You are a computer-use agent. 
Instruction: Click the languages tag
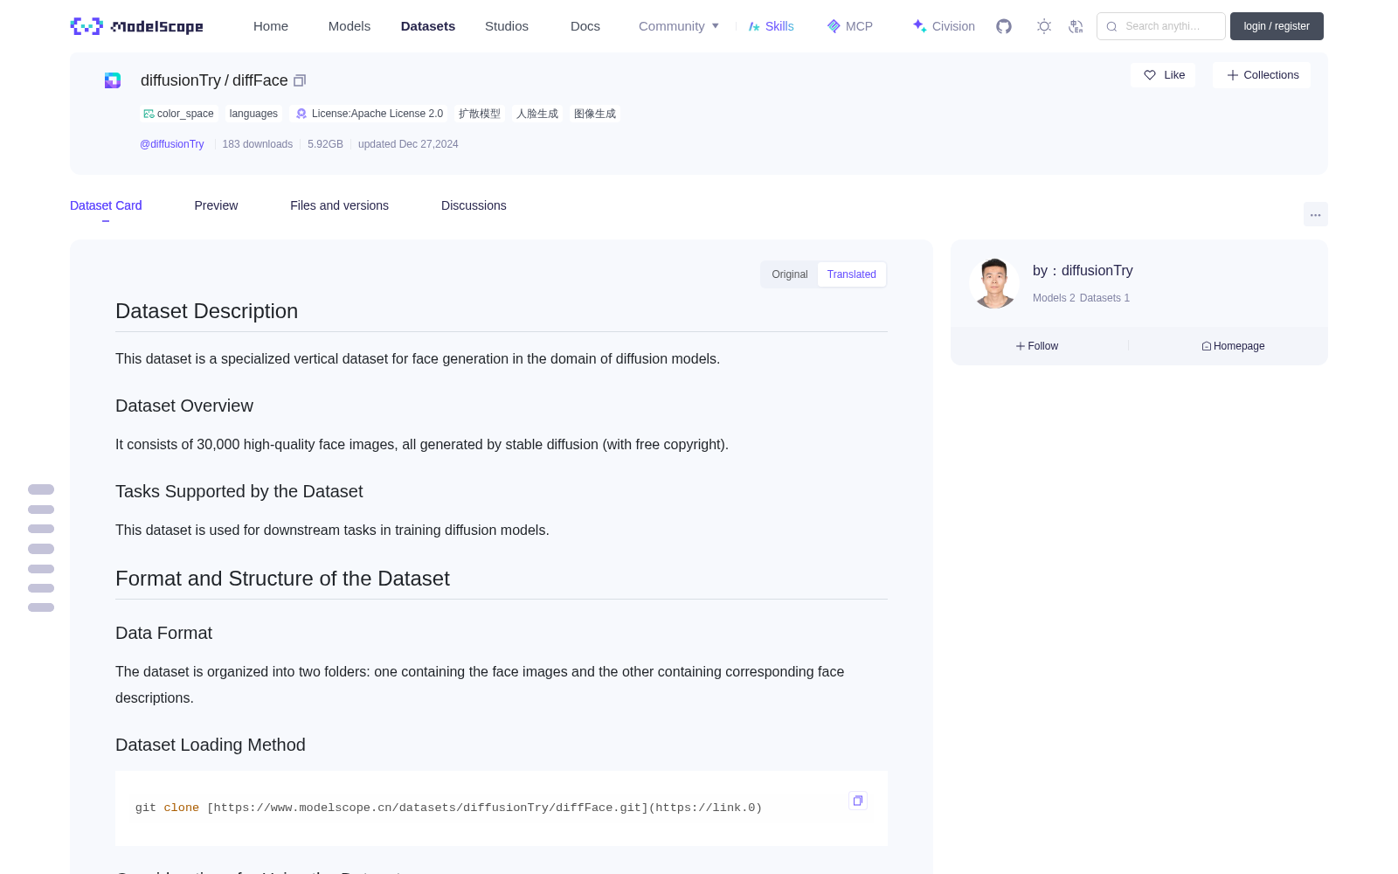tap(253, 114)
